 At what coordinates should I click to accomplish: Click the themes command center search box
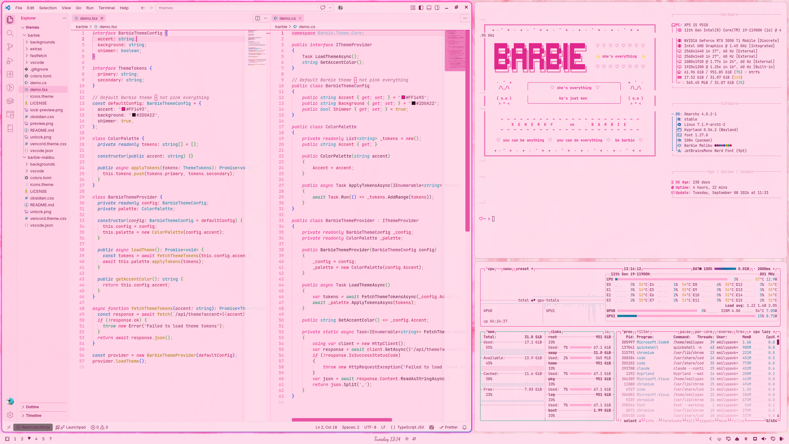pos(237,8)
